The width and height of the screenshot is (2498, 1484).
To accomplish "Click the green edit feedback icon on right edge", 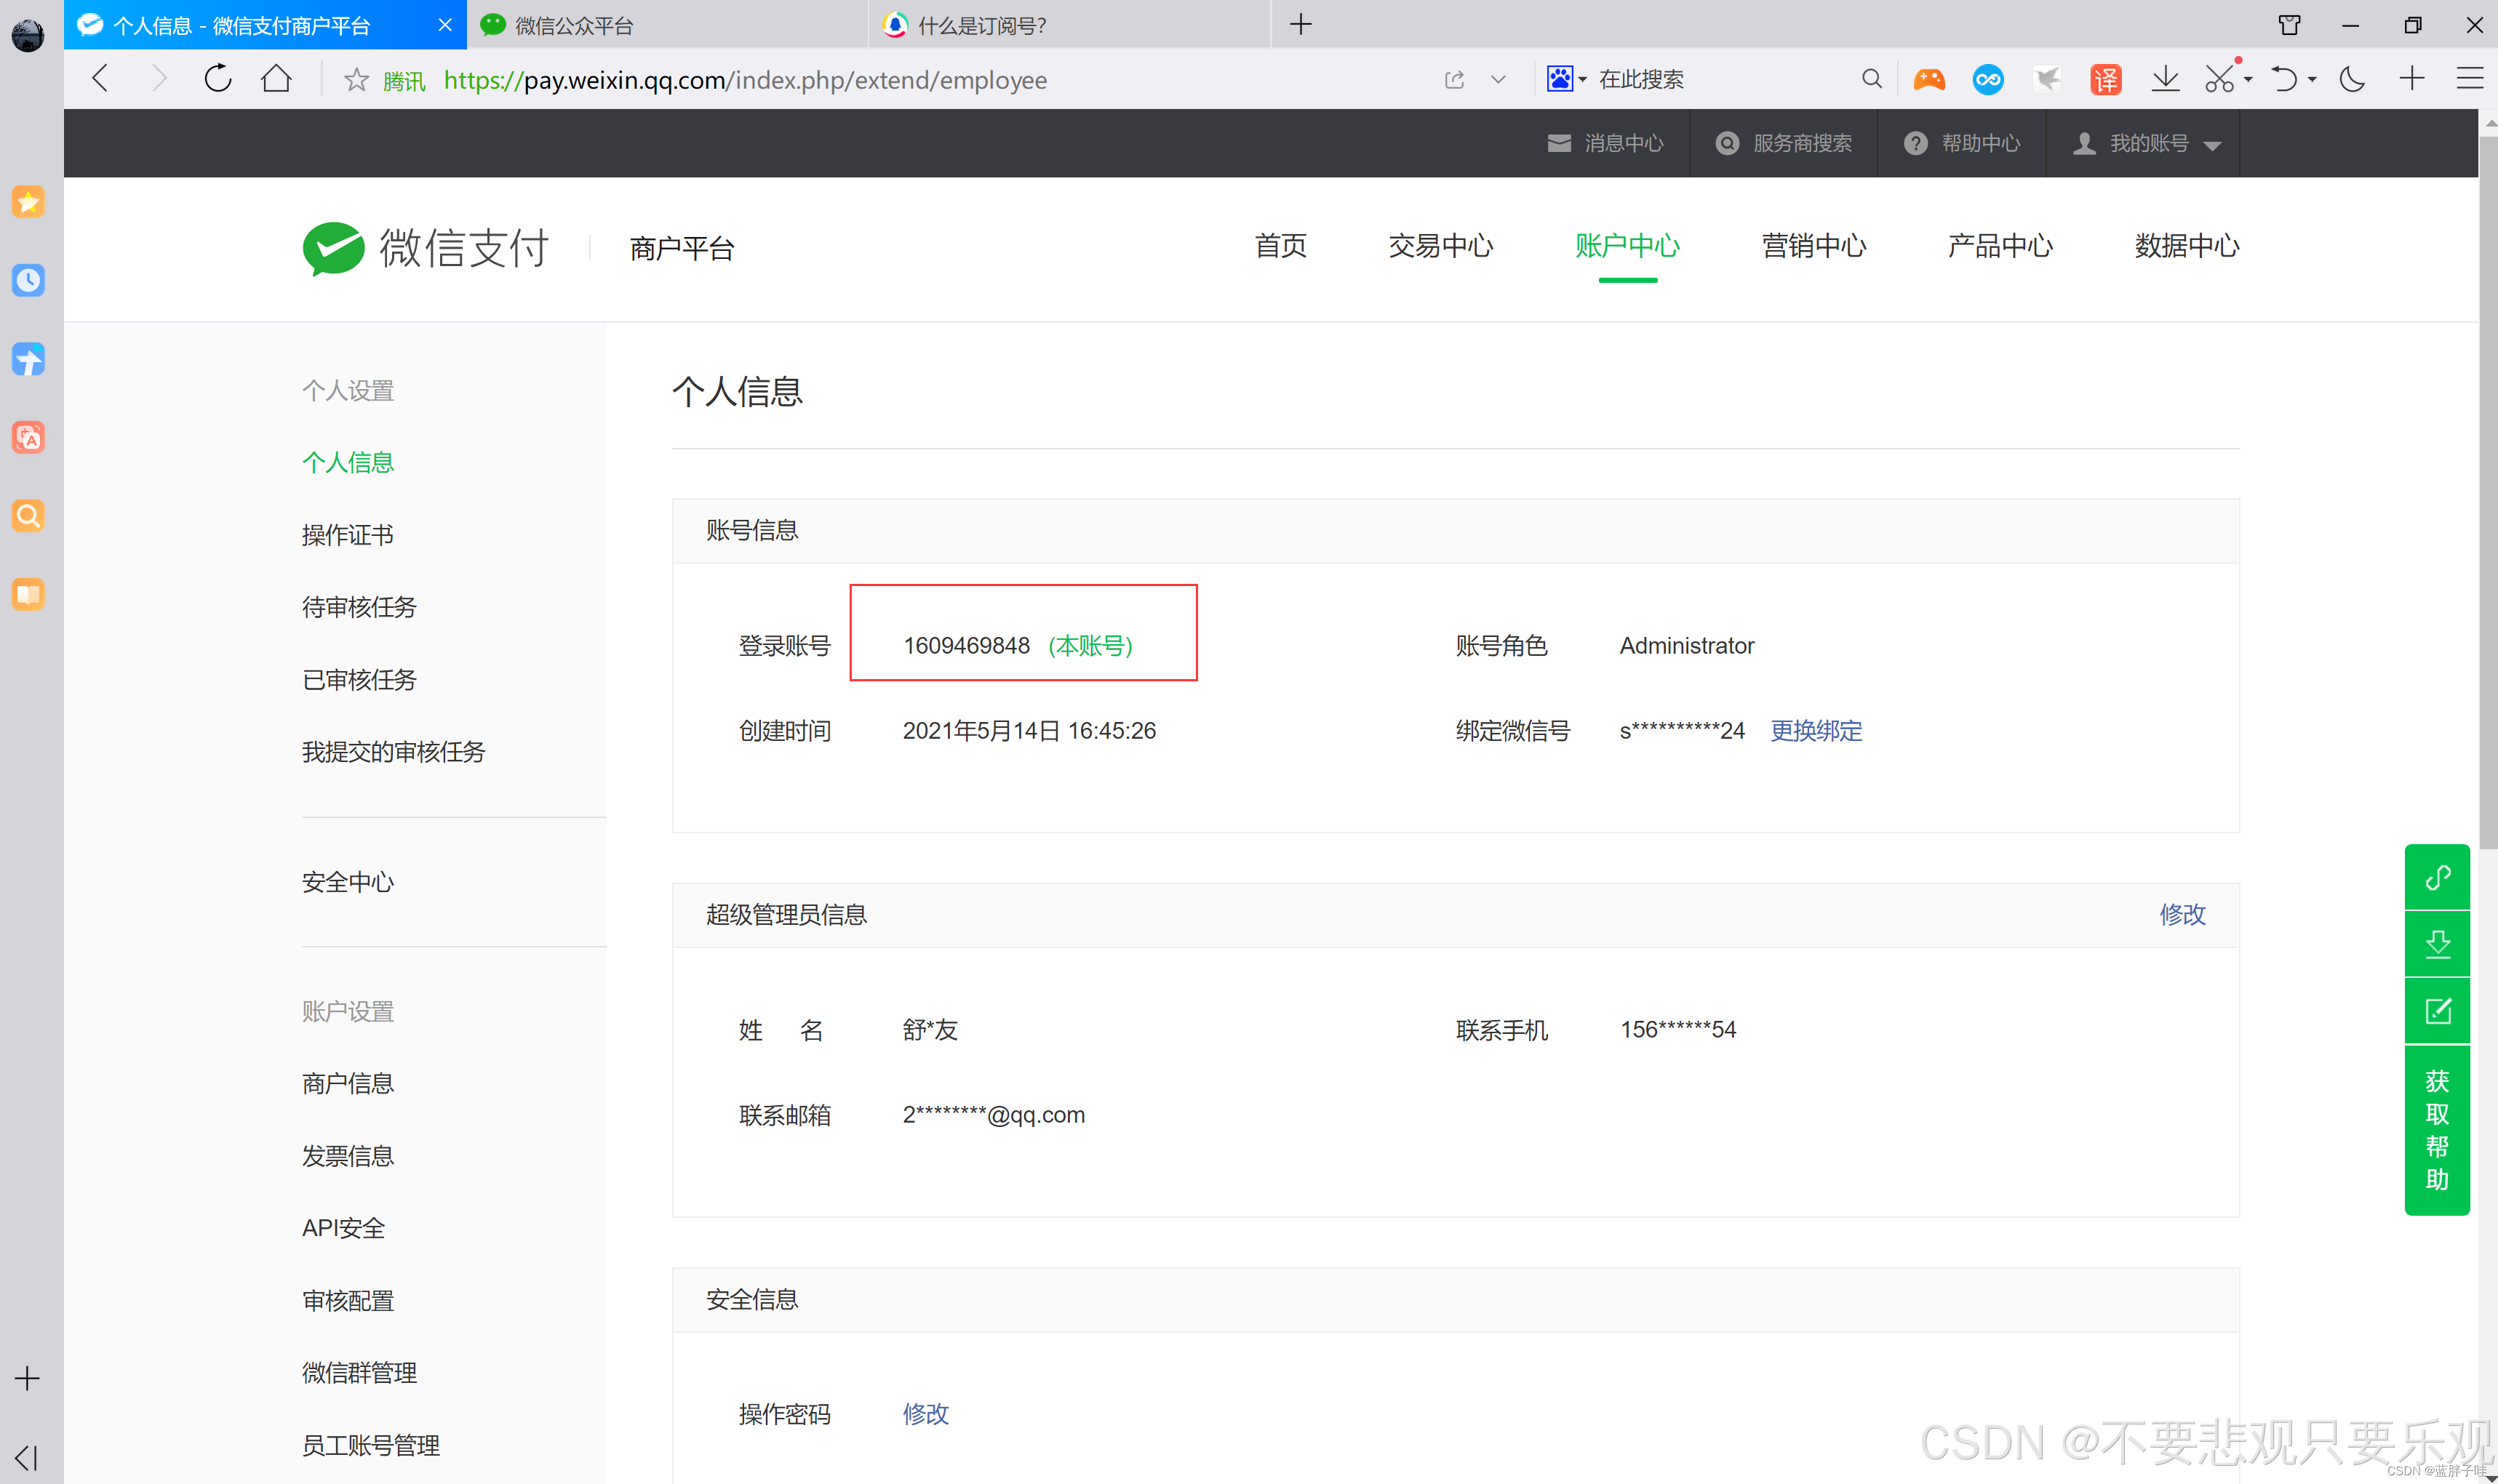I will click(x=2438, y=1010).
